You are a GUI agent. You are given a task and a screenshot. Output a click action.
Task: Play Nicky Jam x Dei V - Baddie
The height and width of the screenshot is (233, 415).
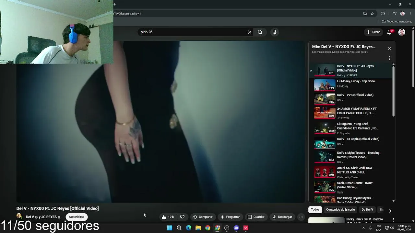350,220
